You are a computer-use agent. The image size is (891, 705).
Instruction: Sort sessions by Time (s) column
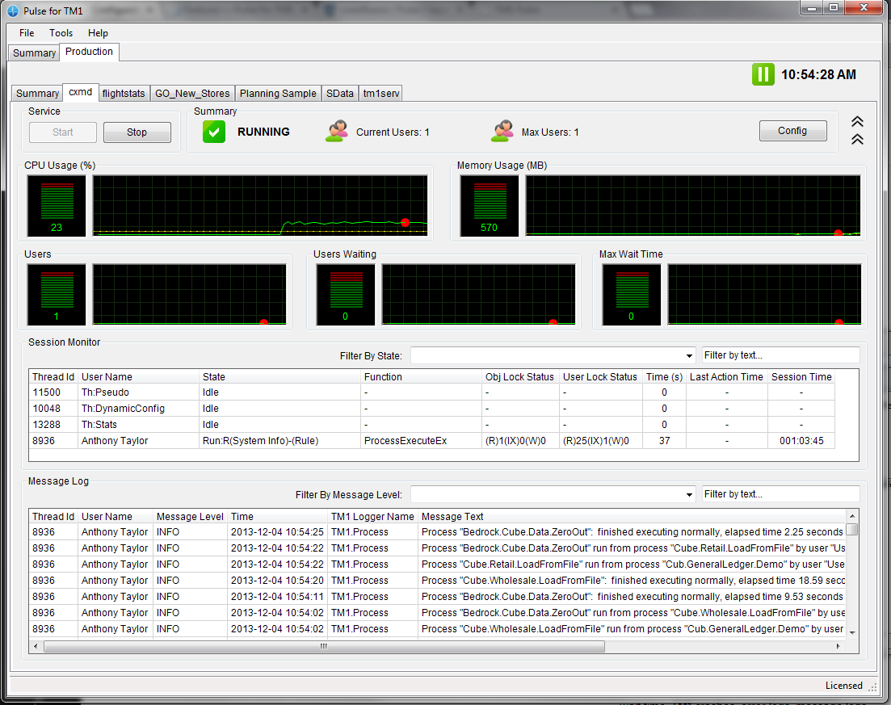click(664, 376)
